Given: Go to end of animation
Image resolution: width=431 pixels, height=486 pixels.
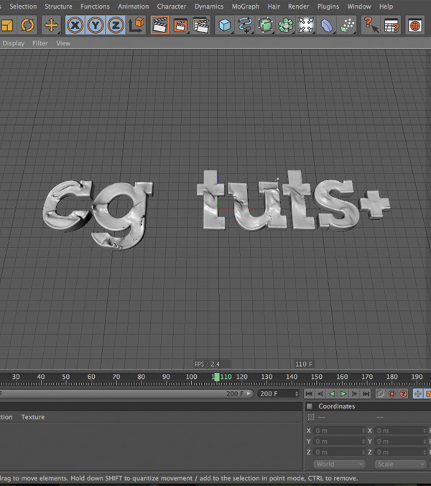Looking at the screenshot, I should 366,394.
